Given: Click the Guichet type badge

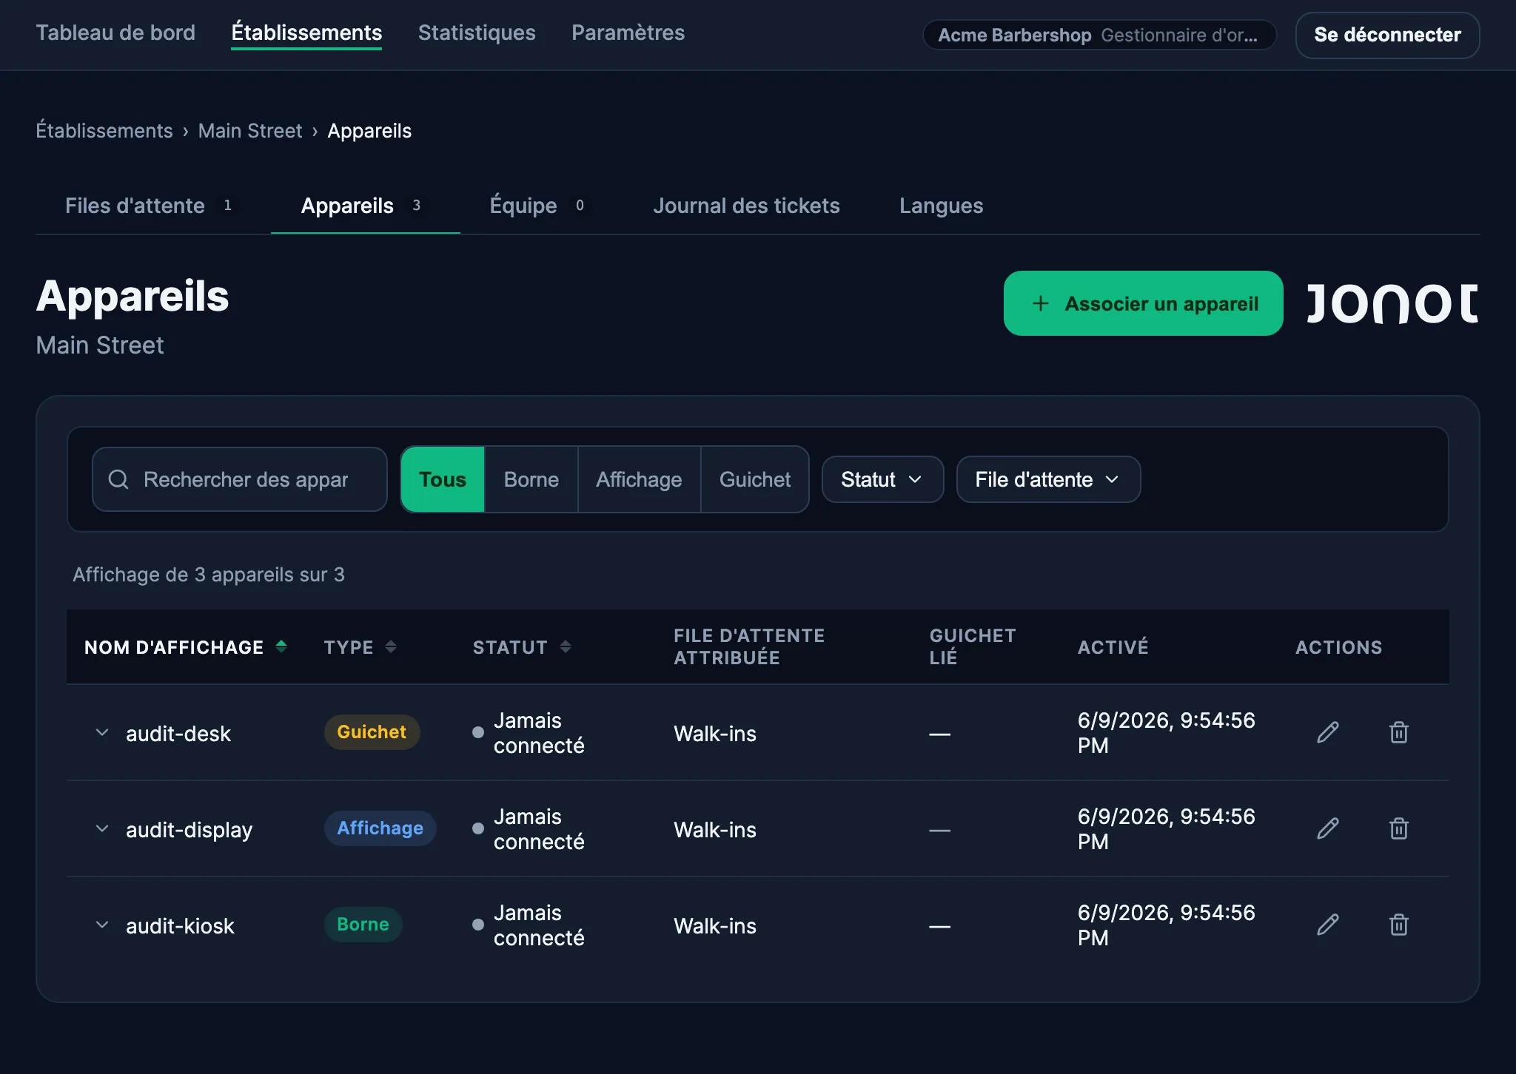Looking at the screenshot, I should pyautogui.click(x=372, y=732).
